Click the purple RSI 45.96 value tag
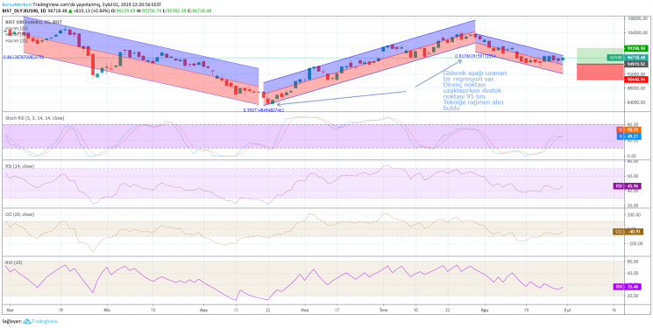 (628, 186)
